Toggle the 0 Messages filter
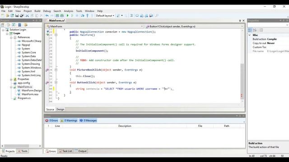This screenshot has height=162, width=289. (89, 121)
